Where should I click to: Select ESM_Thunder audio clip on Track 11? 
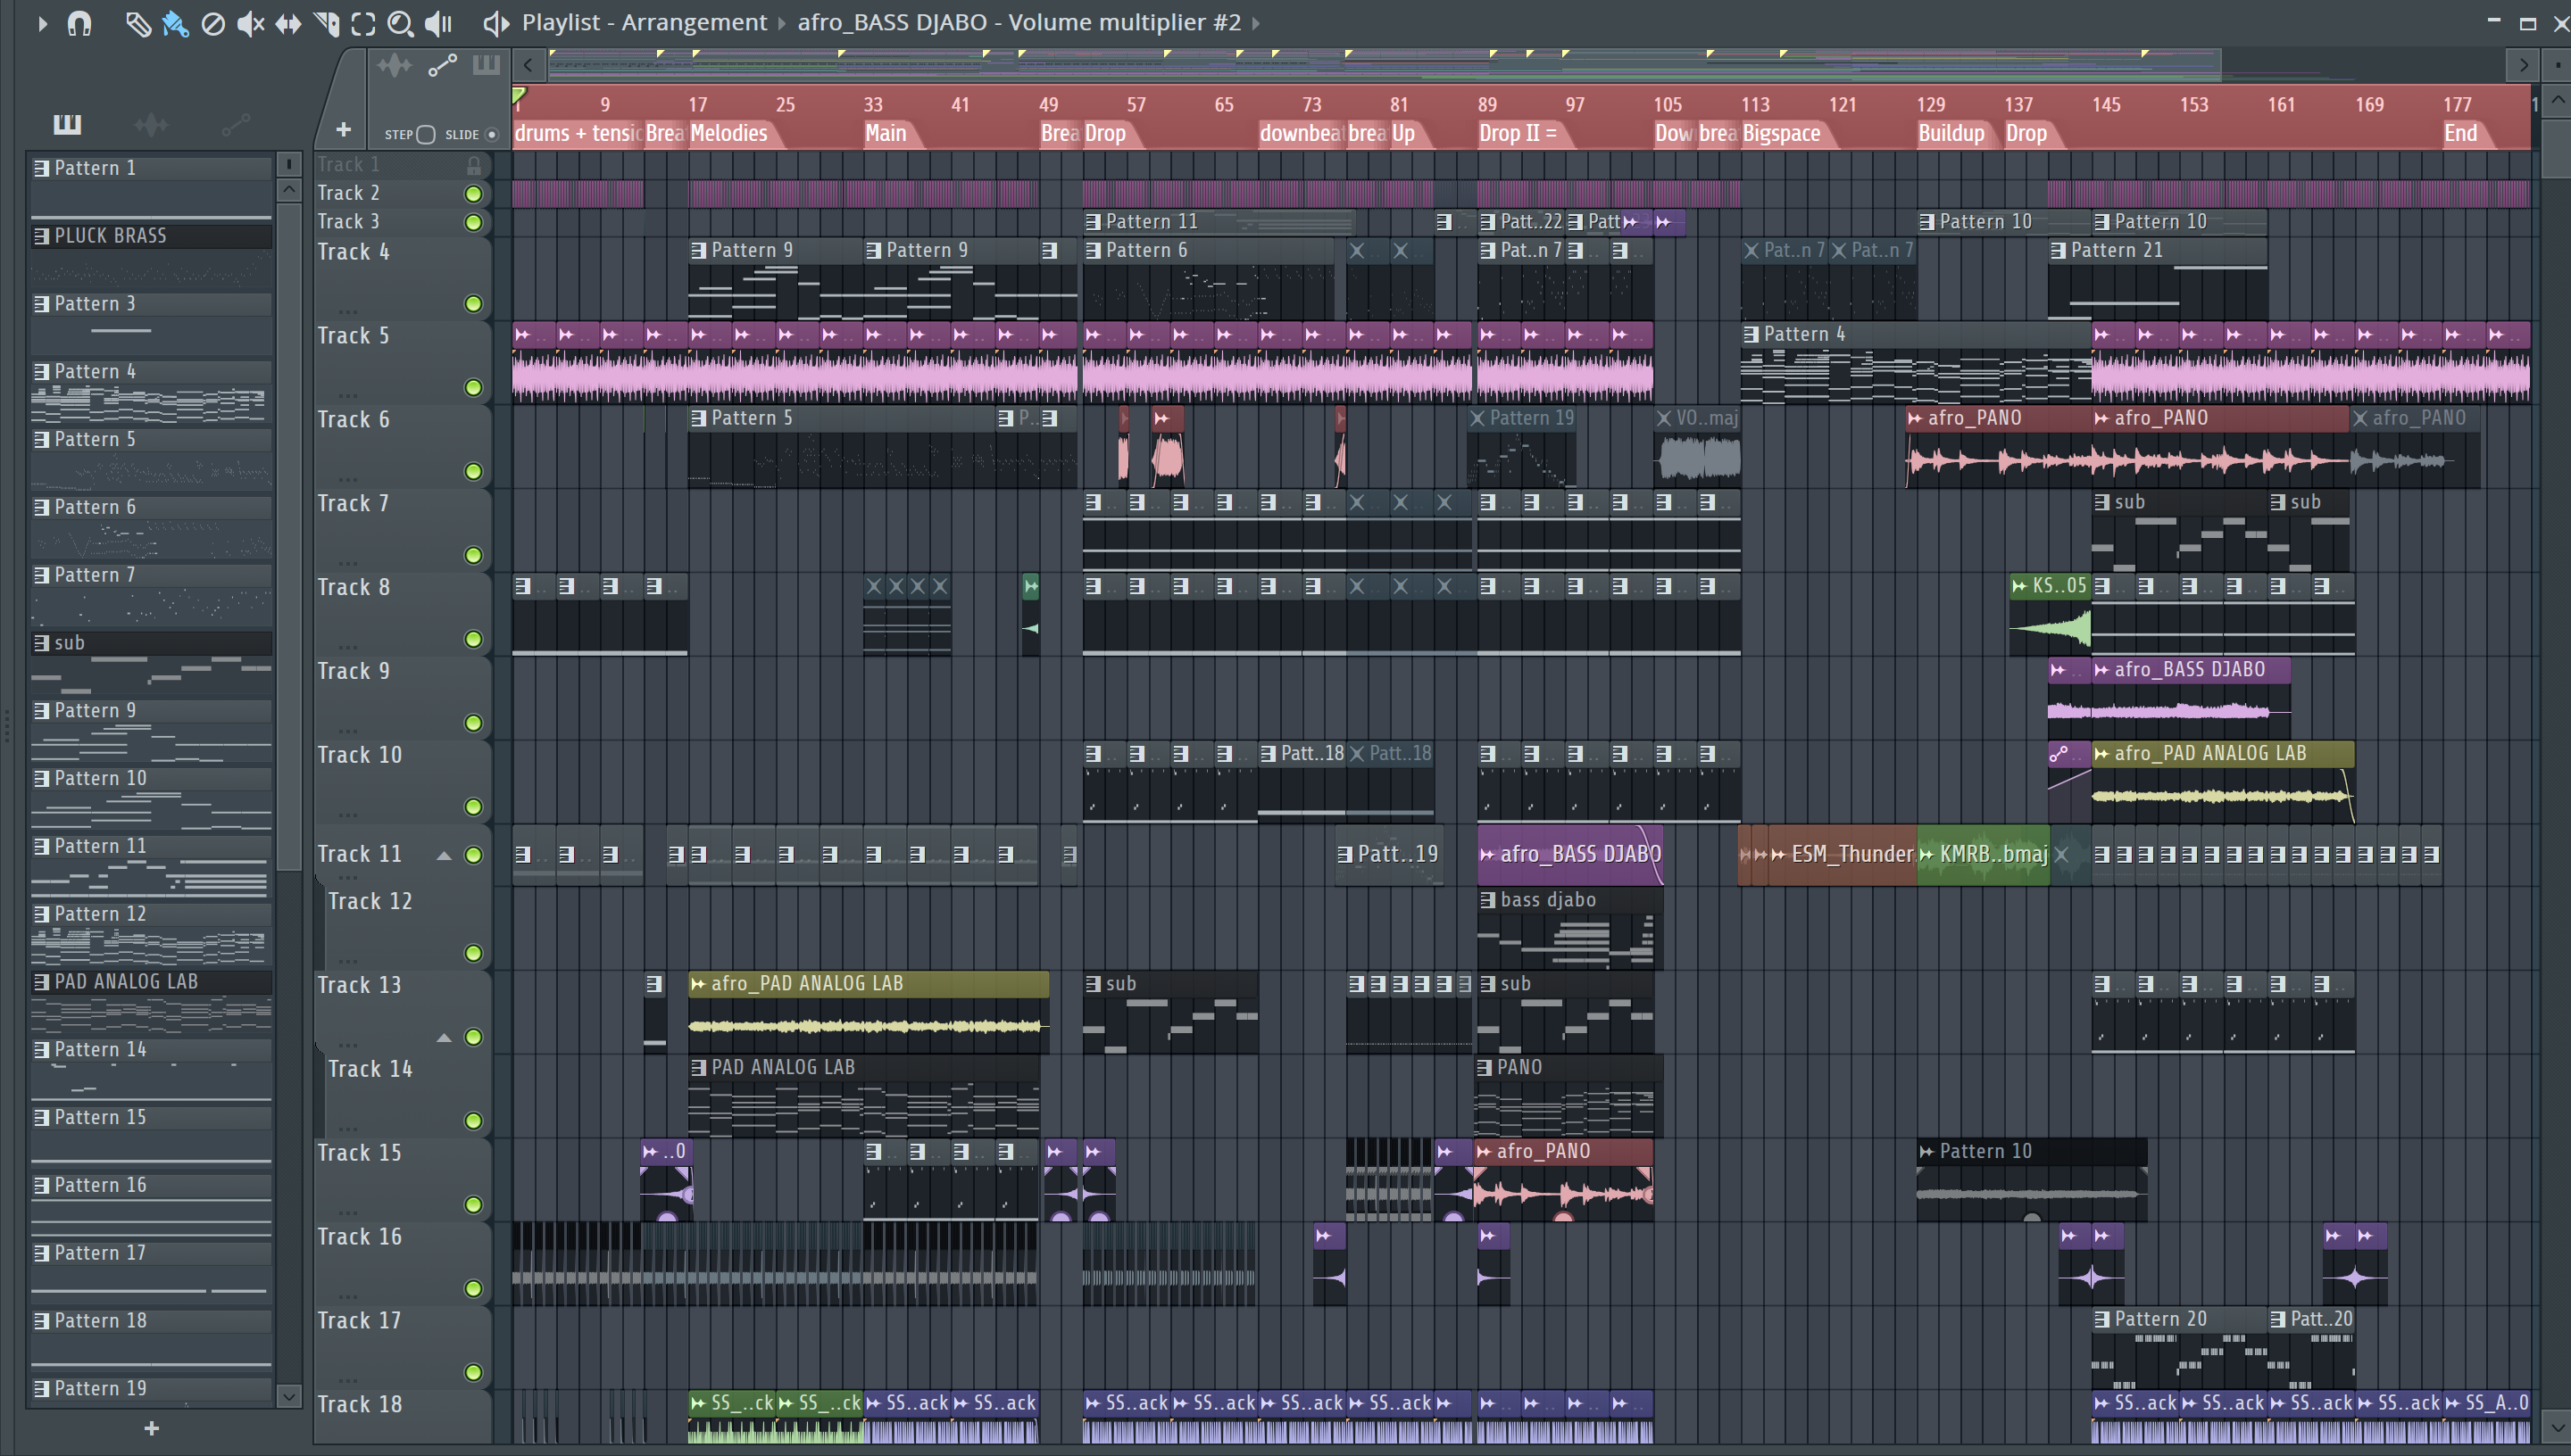tap(1843, 854)
